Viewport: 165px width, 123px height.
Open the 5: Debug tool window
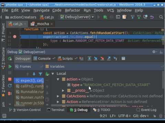tap(79, 110)
